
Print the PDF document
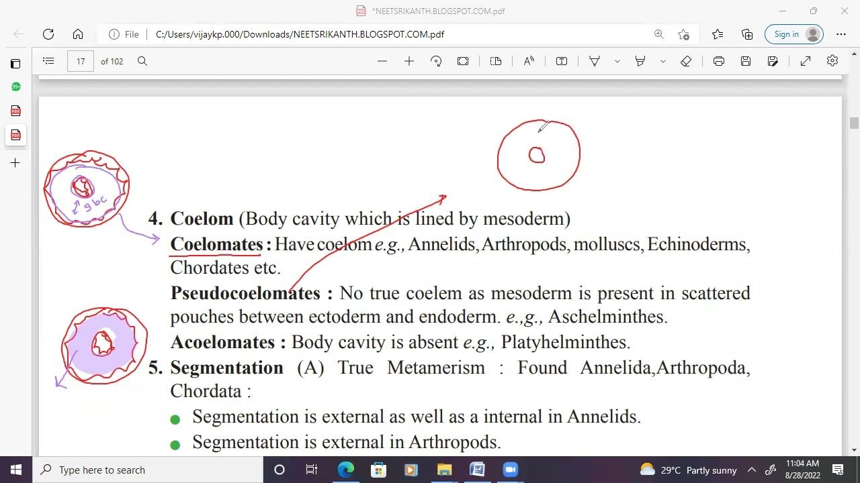(719, 61)
